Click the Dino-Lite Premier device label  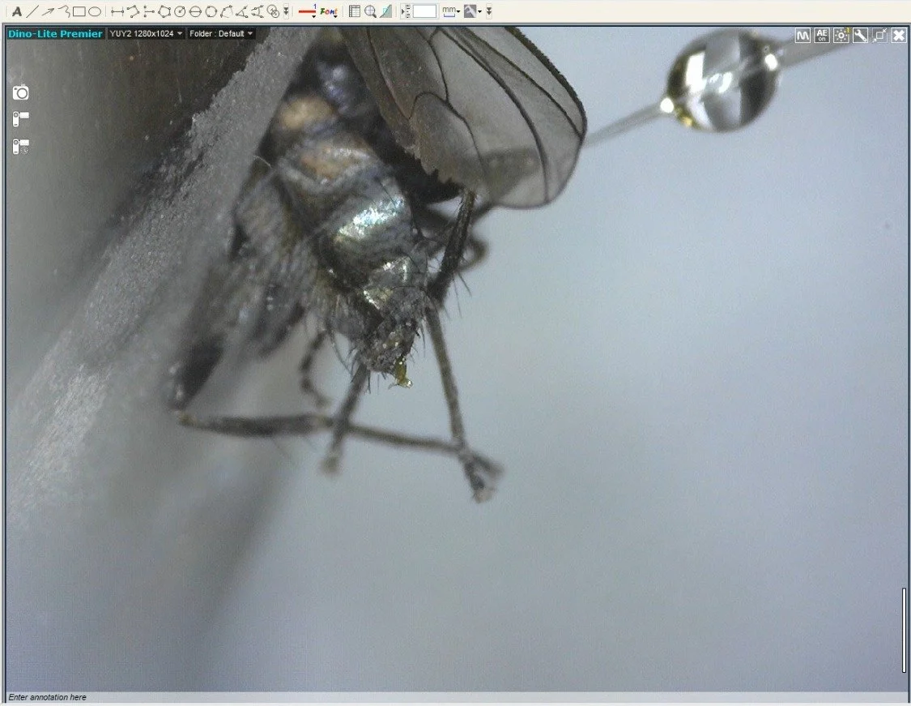[55, 34]
